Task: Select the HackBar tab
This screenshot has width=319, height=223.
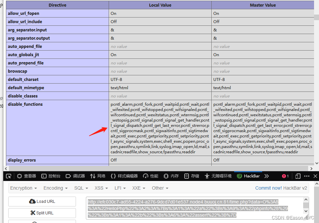Action: point(248,176)
